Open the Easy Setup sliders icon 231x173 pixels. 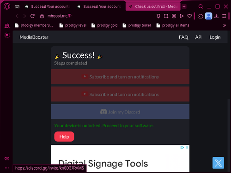coord(224,16)
